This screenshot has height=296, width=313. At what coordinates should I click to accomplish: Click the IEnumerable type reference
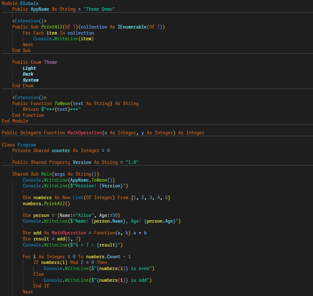(x=131, y=27)
